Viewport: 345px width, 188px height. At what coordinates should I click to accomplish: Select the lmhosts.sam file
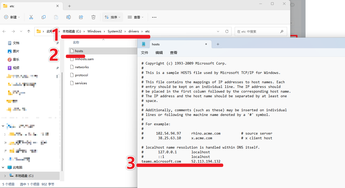point(84,59)
